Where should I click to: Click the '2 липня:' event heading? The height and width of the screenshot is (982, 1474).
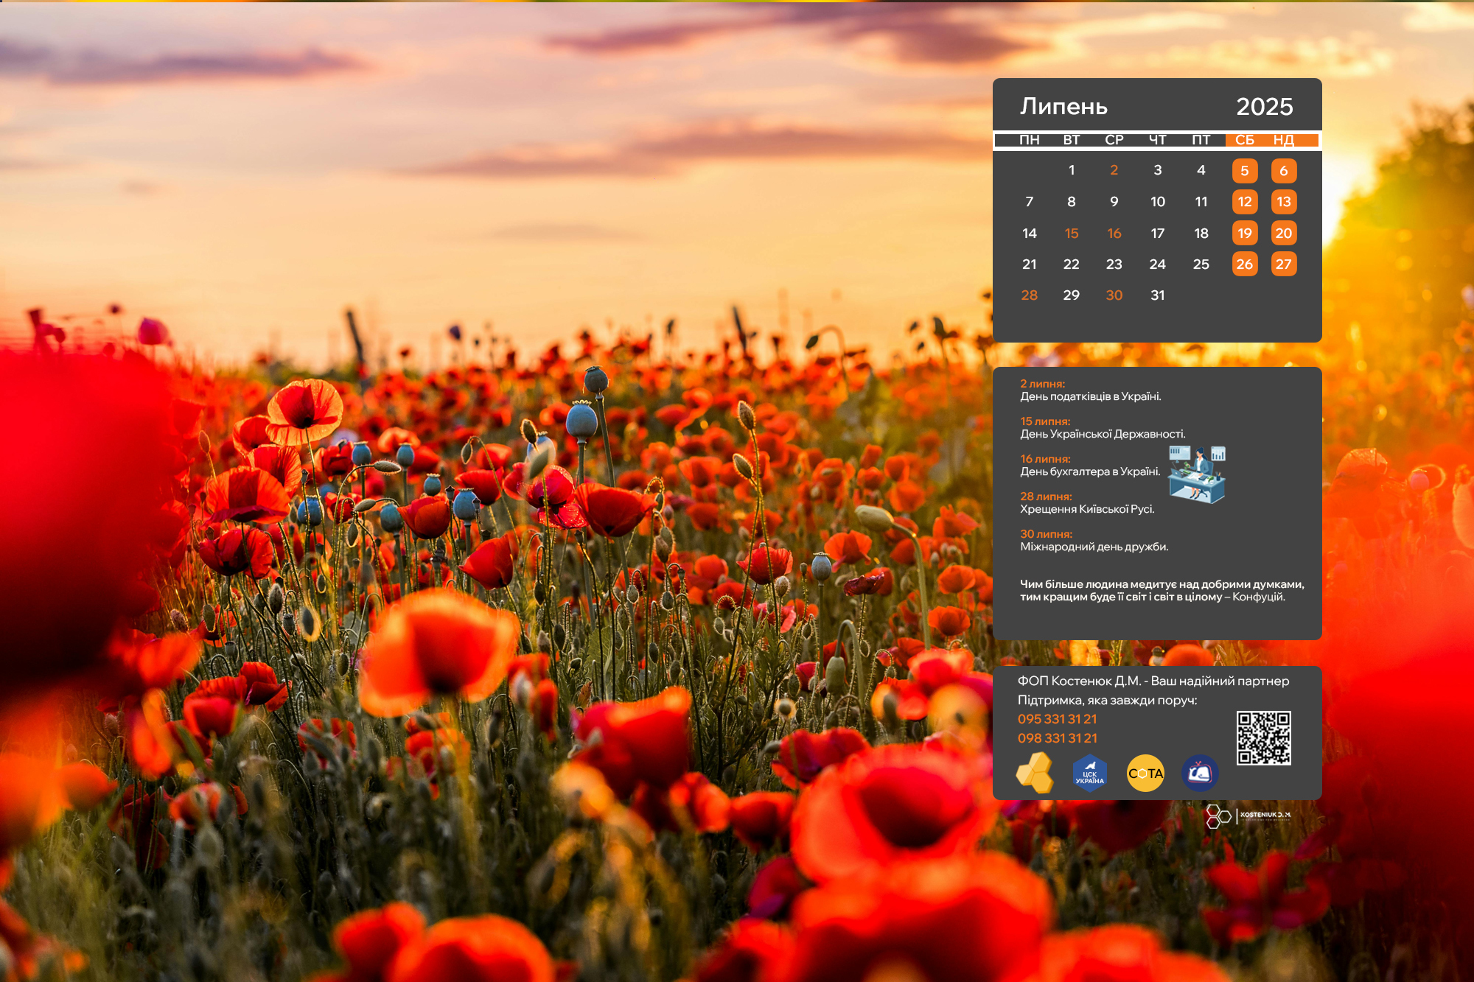(x=1042, y=384)
